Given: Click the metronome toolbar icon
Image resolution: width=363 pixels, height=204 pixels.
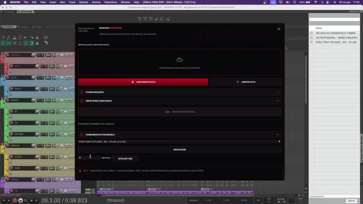Looking at the screenshot, I should [37, 37].
